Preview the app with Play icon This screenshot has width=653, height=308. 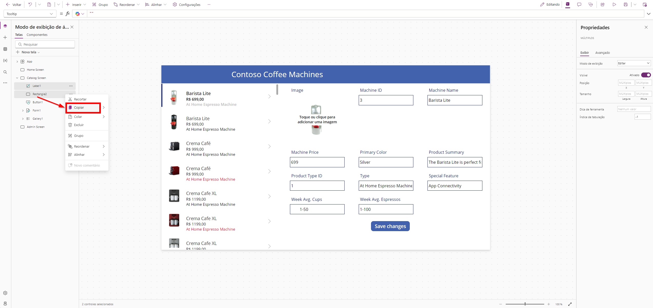pos(614,5)
